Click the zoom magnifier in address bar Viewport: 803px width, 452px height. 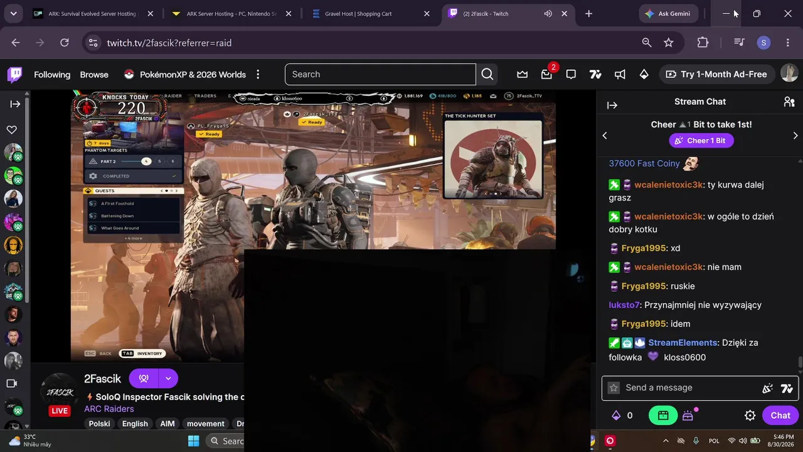647,43
